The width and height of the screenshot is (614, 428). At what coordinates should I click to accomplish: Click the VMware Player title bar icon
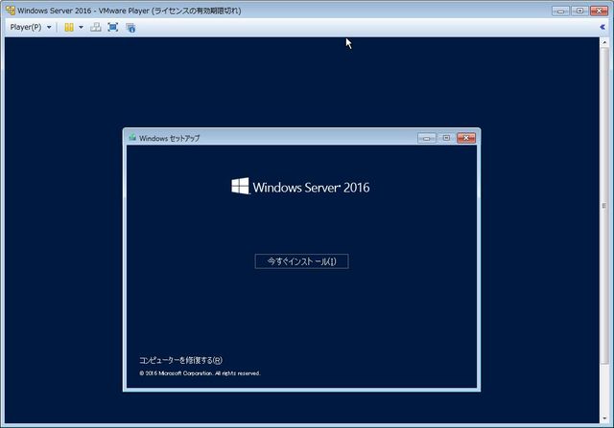point(11,11)
